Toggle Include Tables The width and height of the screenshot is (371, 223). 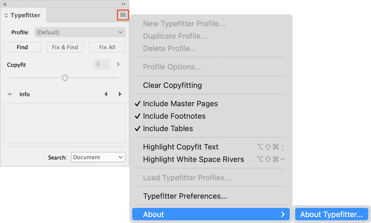pos(211,128)
